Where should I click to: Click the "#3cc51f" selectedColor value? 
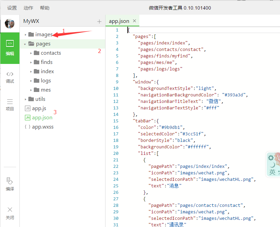coord(192,134)
